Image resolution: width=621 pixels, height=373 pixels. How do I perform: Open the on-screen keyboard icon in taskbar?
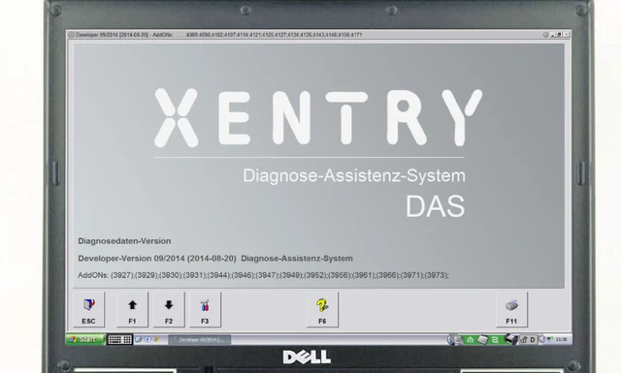point(114,339)
